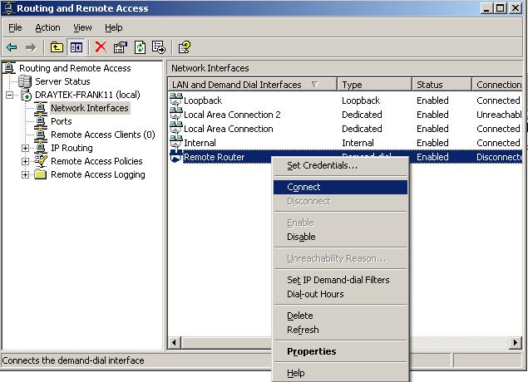528x382 pixels.
Task: Minimize the Routing and Remote Access window
Action: (486, 8)
